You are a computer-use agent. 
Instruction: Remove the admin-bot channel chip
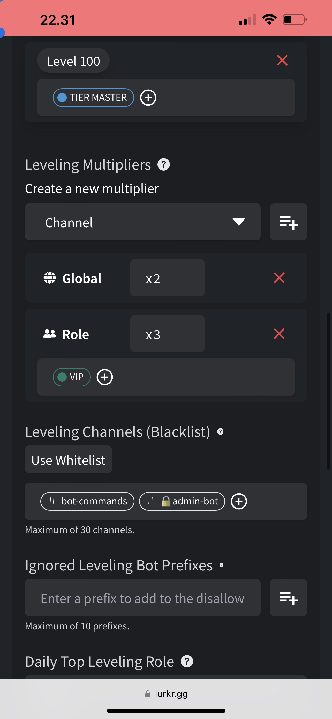point(182,501)
